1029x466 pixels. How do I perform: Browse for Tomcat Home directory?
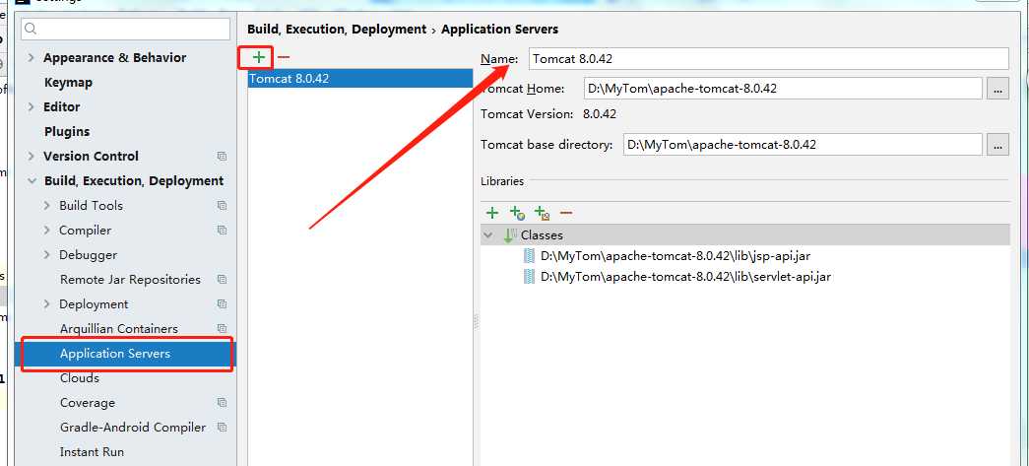tap(997, 88)
